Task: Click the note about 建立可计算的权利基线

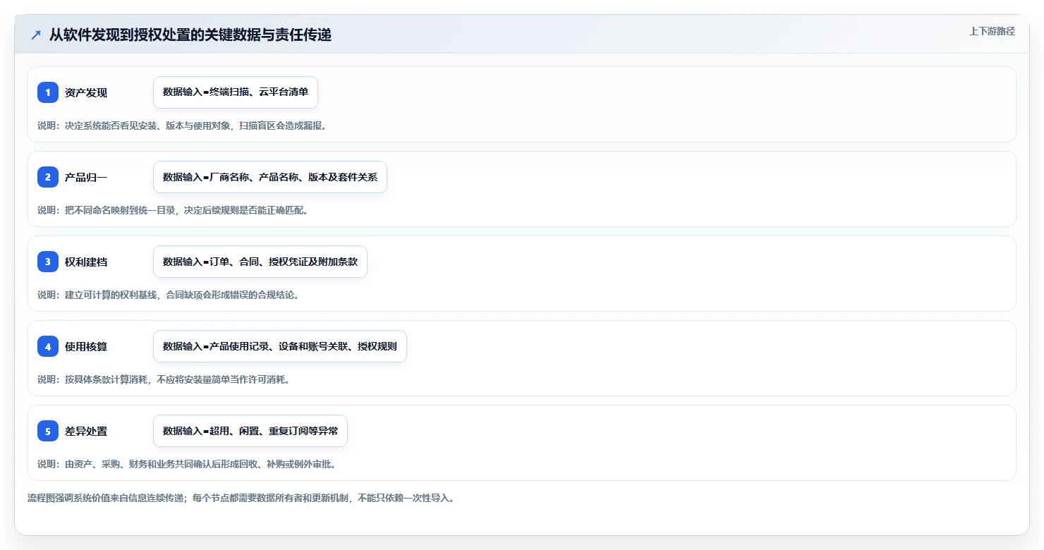Action: pyautogui.click(x=169, y=295)
